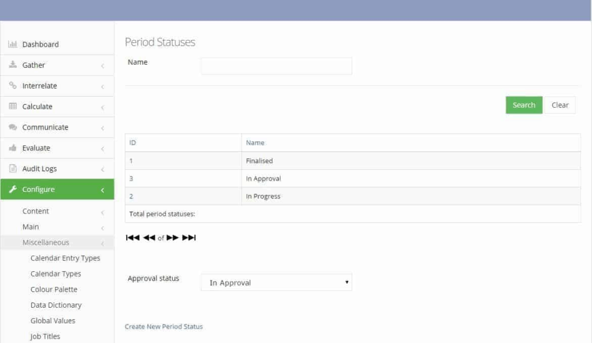Expand the Interrelate menu chevron
Image resolution: width=592 pixels, height=343 pixels.
103,87
